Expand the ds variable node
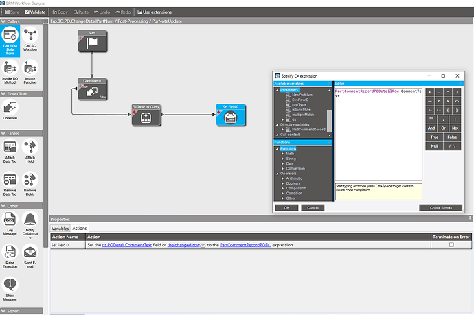 (x=282, y=119)
